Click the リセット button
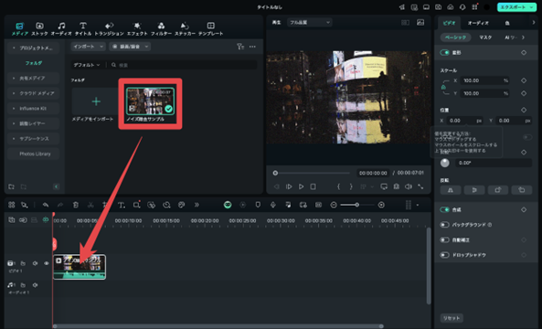The image size is (542, 329). coord(452,318)
